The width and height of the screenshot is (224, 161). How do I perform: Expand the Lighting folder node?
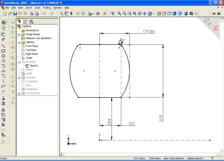[19, 42]
